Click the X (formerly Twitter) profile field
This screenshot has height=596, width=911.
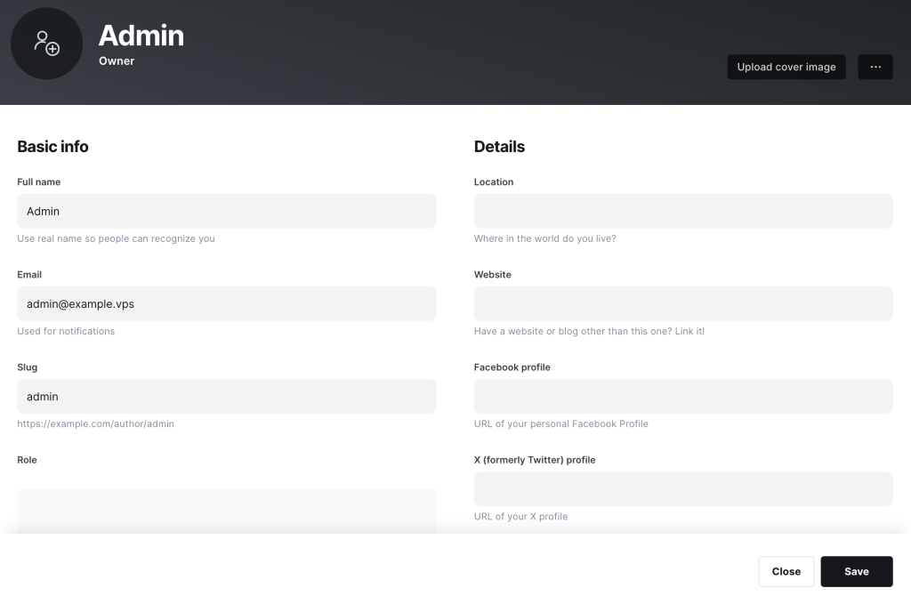[682, 488]
